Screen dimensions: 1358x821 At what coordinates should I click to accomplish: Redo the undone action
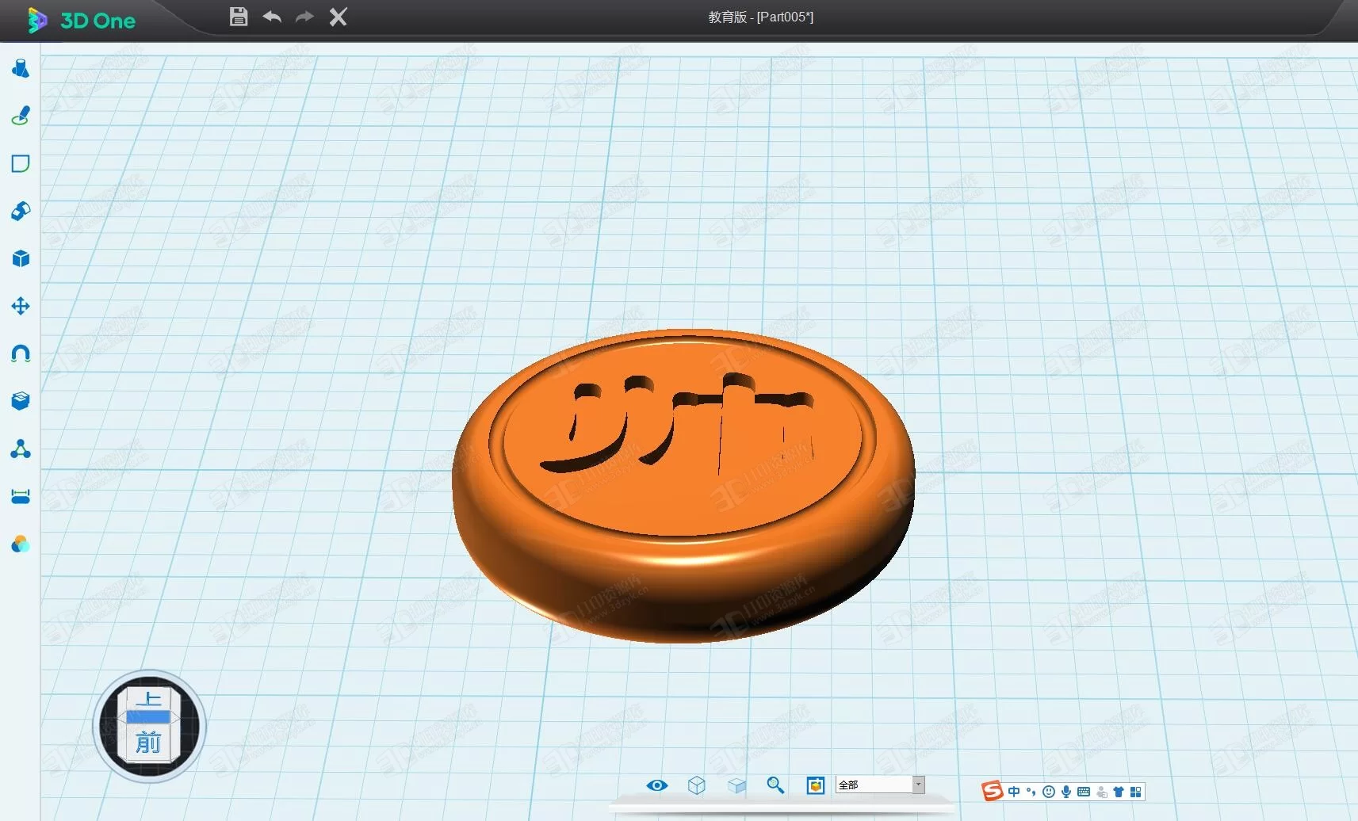[x=304, y=17]
